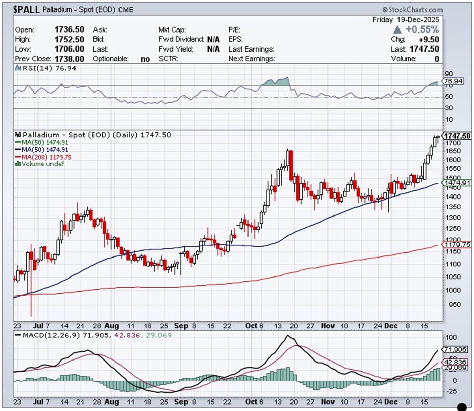Click the 42.836 signal value tag on the right axis

pos(455,362)
